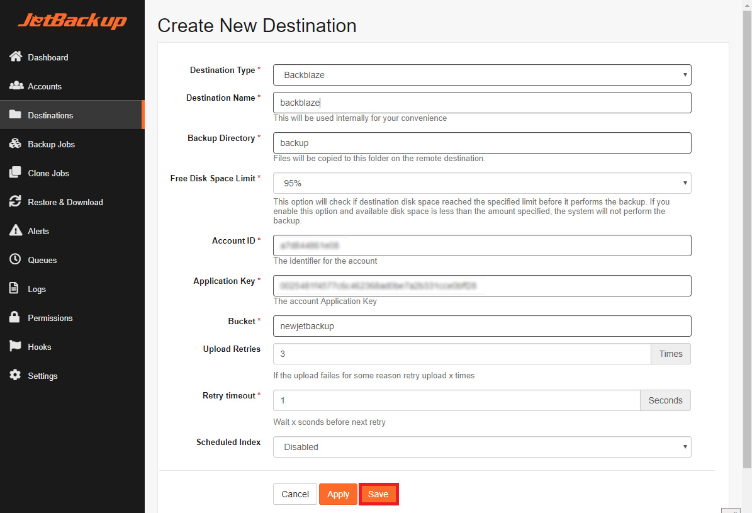This screenshot has height=513, width=752.
Task: Click the Backup Directory input
Action: coord(482,143)
